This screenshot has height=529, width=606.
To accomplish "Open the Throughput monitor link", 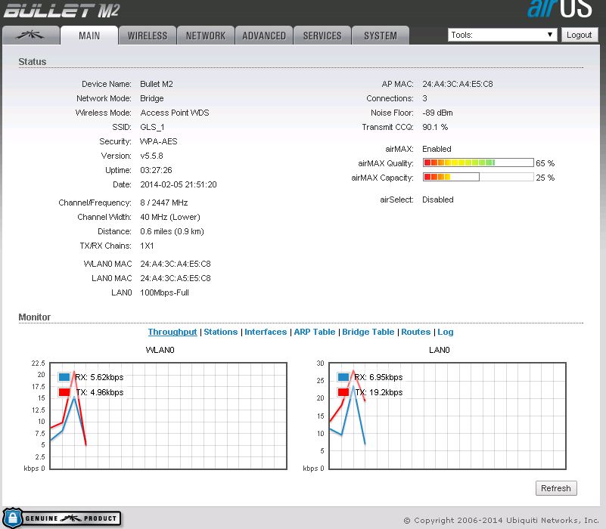I will coord(172,332).
